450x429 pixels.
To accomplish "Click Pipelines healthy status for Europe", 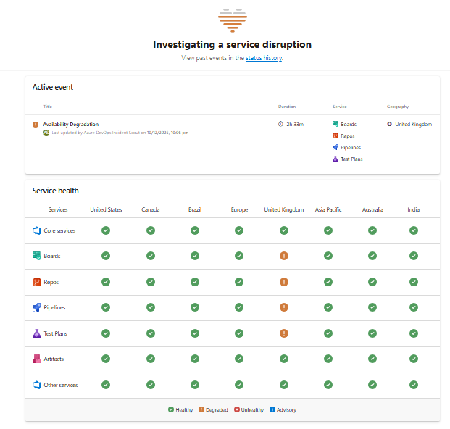I will 239,307.
